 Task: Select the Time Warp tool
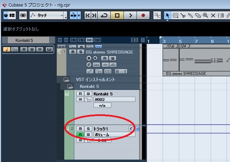[x=221, y=15]
